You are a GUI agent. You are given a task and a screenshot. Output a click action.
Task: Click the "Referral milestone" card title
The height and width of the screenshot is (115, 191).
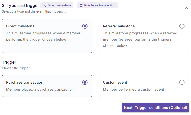(119, 26)
